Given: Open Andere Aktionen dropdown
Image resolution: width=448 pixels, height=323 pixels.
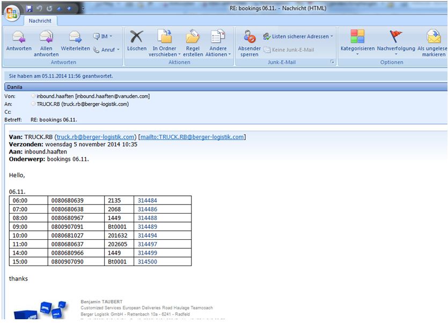Looking at the screenshot, I should tap(218, 43).
